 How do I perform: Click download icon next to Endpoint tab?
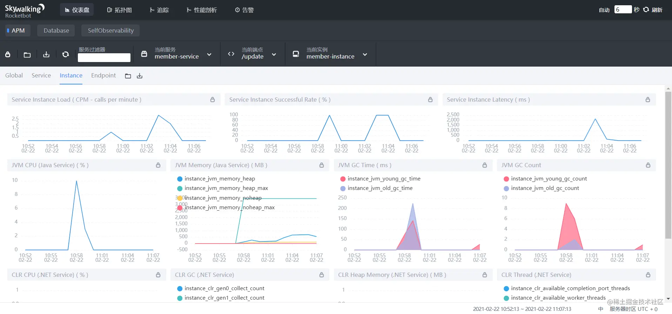[140, 76]
